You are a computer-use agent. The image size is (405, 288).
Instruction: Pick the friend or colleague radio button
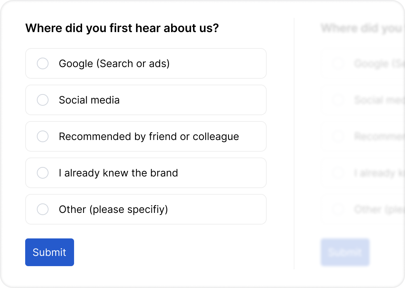(x=43, y=136)
